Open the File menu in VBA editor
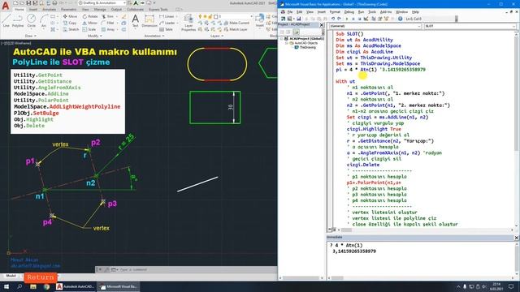Image resolution: width=520 pixels, height=292 pixels. click(x=290, y=12)
